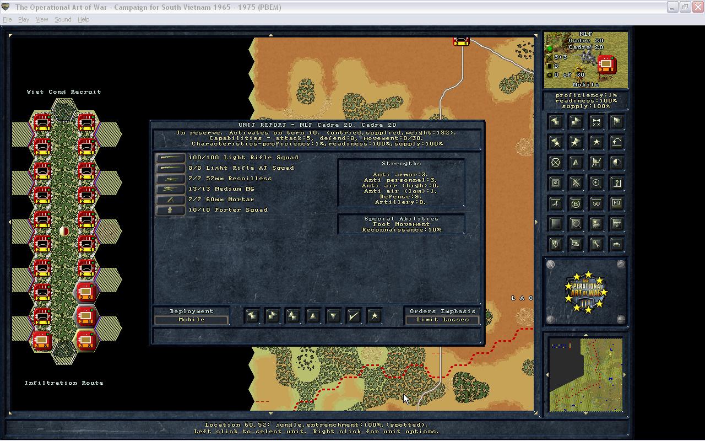Click up triangle button in Unit Report

coord(313,316)
